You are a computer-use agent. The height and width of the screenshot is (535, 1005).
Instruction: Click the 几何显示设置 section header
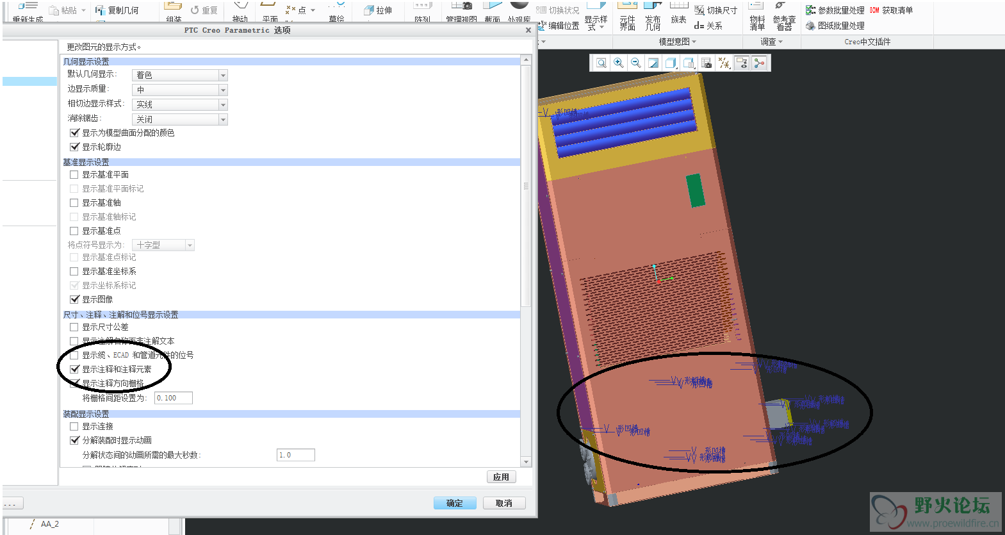[x=291, y=62]
